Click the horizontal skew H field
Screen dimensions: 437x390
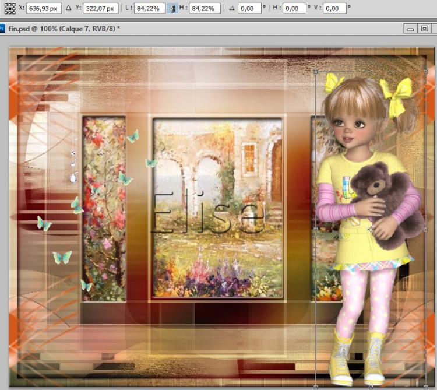point(294,9)
